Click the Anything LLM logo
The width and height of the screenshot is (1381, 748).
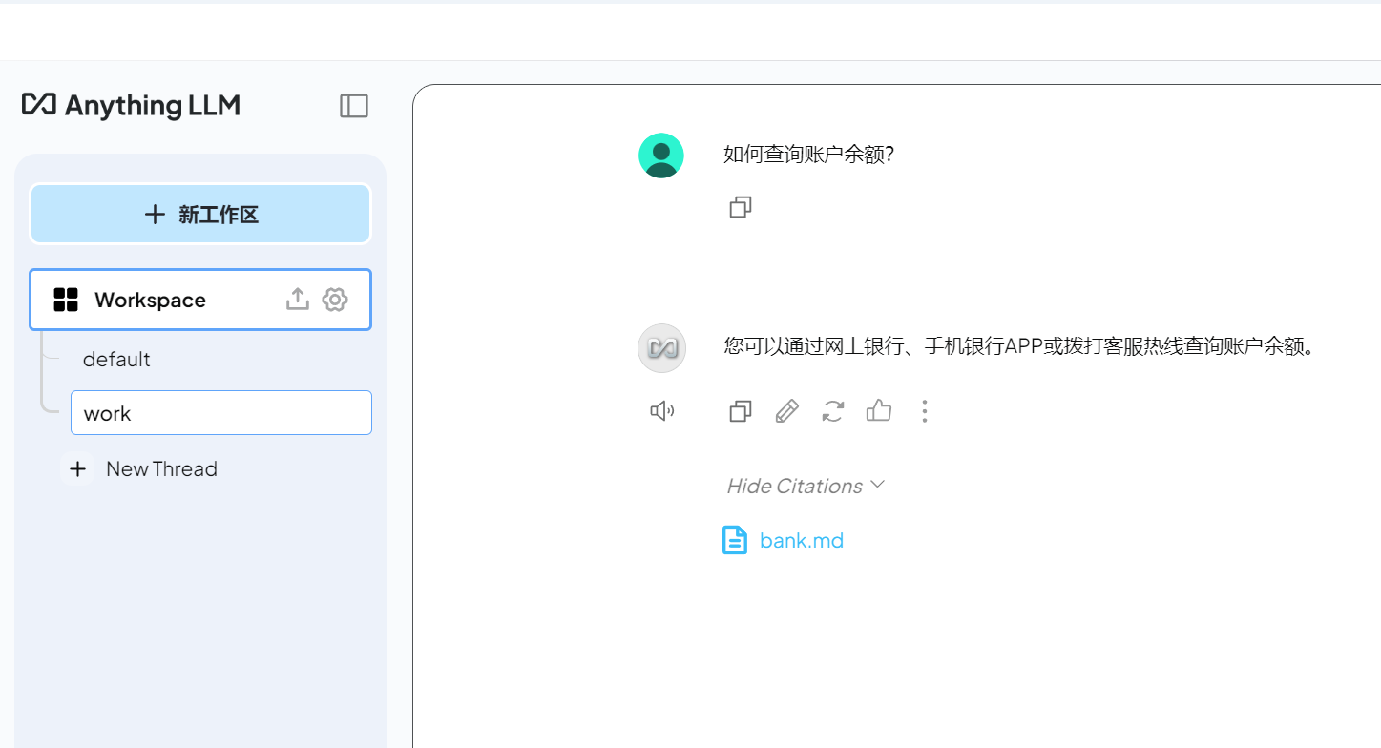(x=131, y=105)
